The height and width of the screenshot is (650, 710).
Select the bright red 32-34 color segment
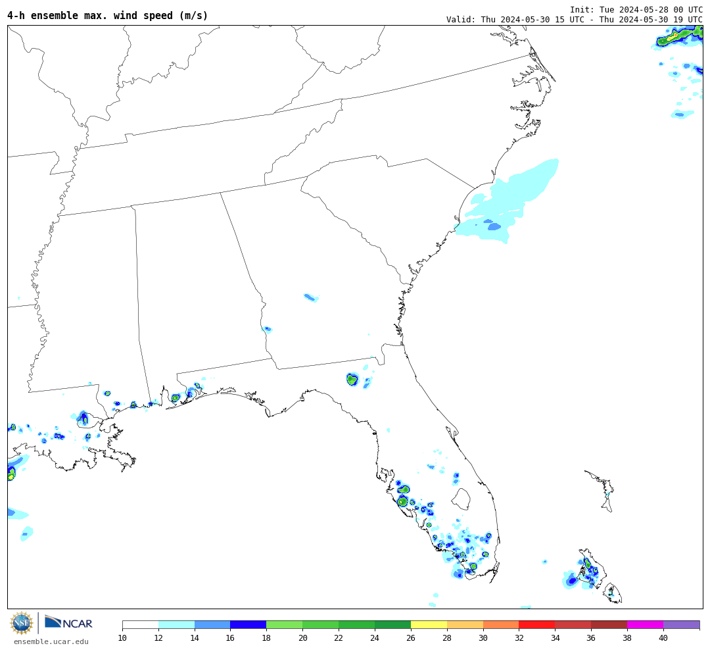[537, 625]
